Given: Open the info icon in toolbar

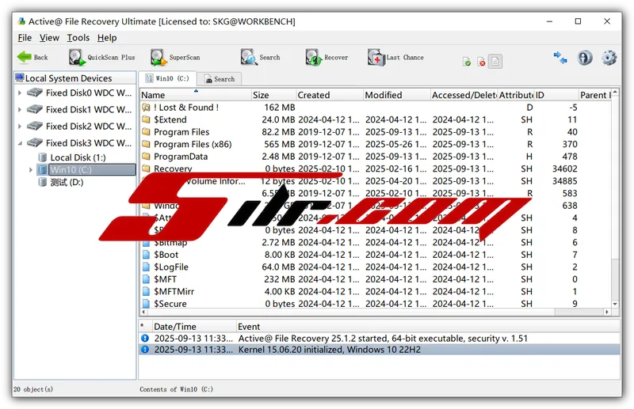Looking at the screenshot, I should point(585,58).
